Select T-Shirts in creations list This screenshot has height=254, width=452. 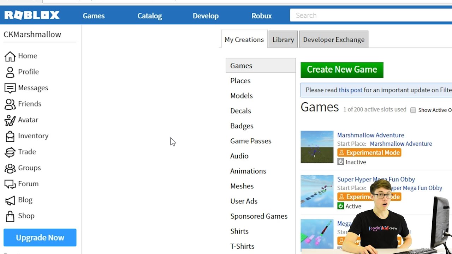tap(242, 246)
